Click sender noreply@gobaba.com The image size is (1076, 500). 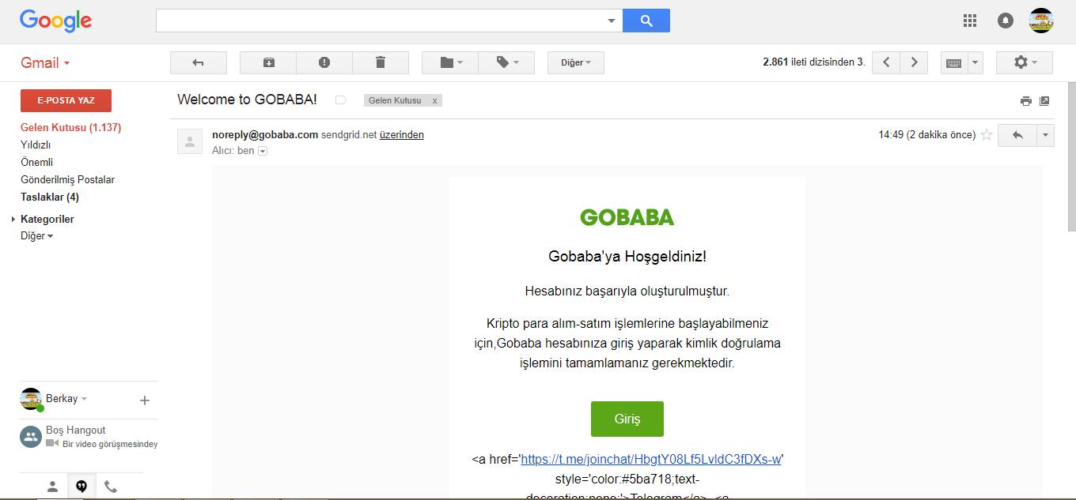[x=265, y=135]
